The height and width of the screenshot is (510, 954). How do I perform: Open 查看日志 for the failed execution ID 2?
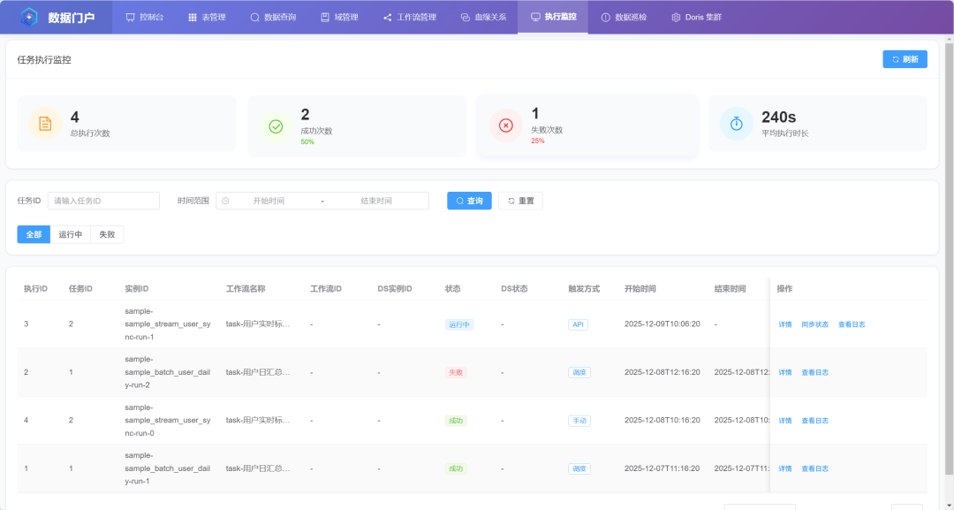(814, 372)
